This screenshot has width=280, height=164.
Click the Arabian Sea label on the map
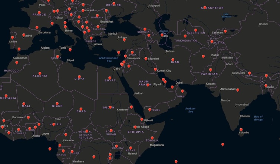[x=191, y=110]
